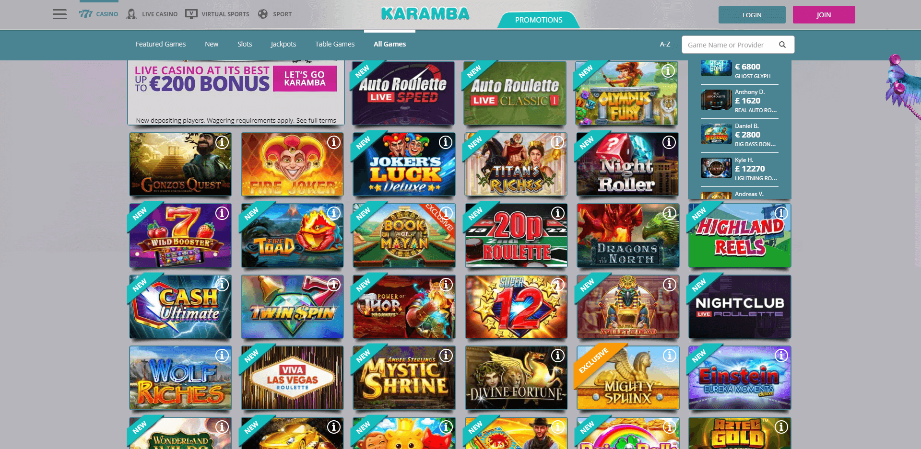The width and height of the screenshot is (921, 449).
Task: Open info icon on Olympus Fury
Action: (x=668, y=71)
